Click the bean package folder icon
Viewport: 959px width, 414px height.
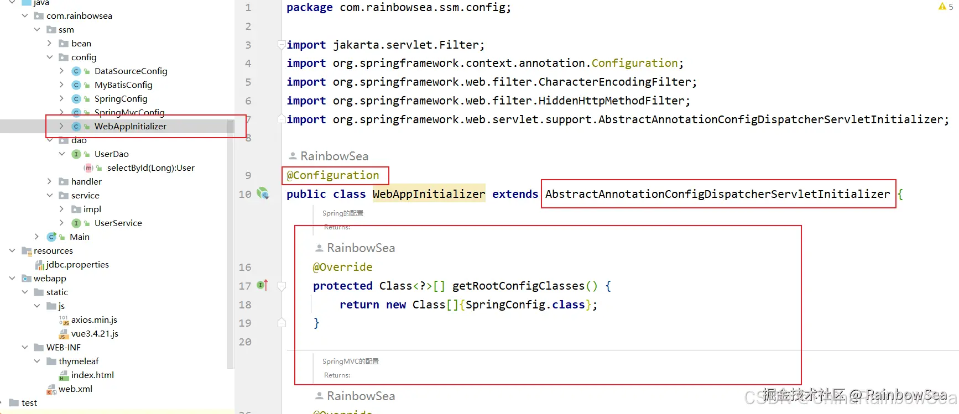(x=64, y=43)
